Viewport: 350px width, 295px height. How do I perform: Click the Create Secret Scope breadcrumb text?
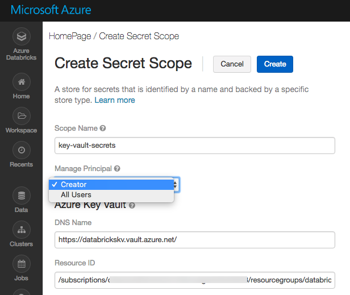(x=139, y=36)
